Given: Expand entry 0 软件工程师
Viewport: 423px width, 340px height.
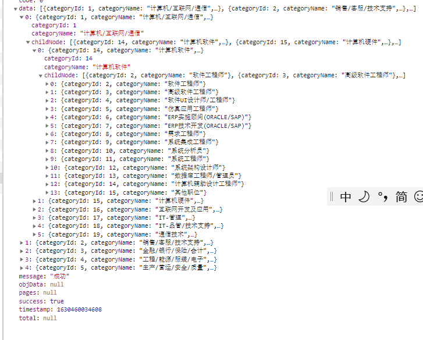Looking at the screenshot, I should pos(47,84).
